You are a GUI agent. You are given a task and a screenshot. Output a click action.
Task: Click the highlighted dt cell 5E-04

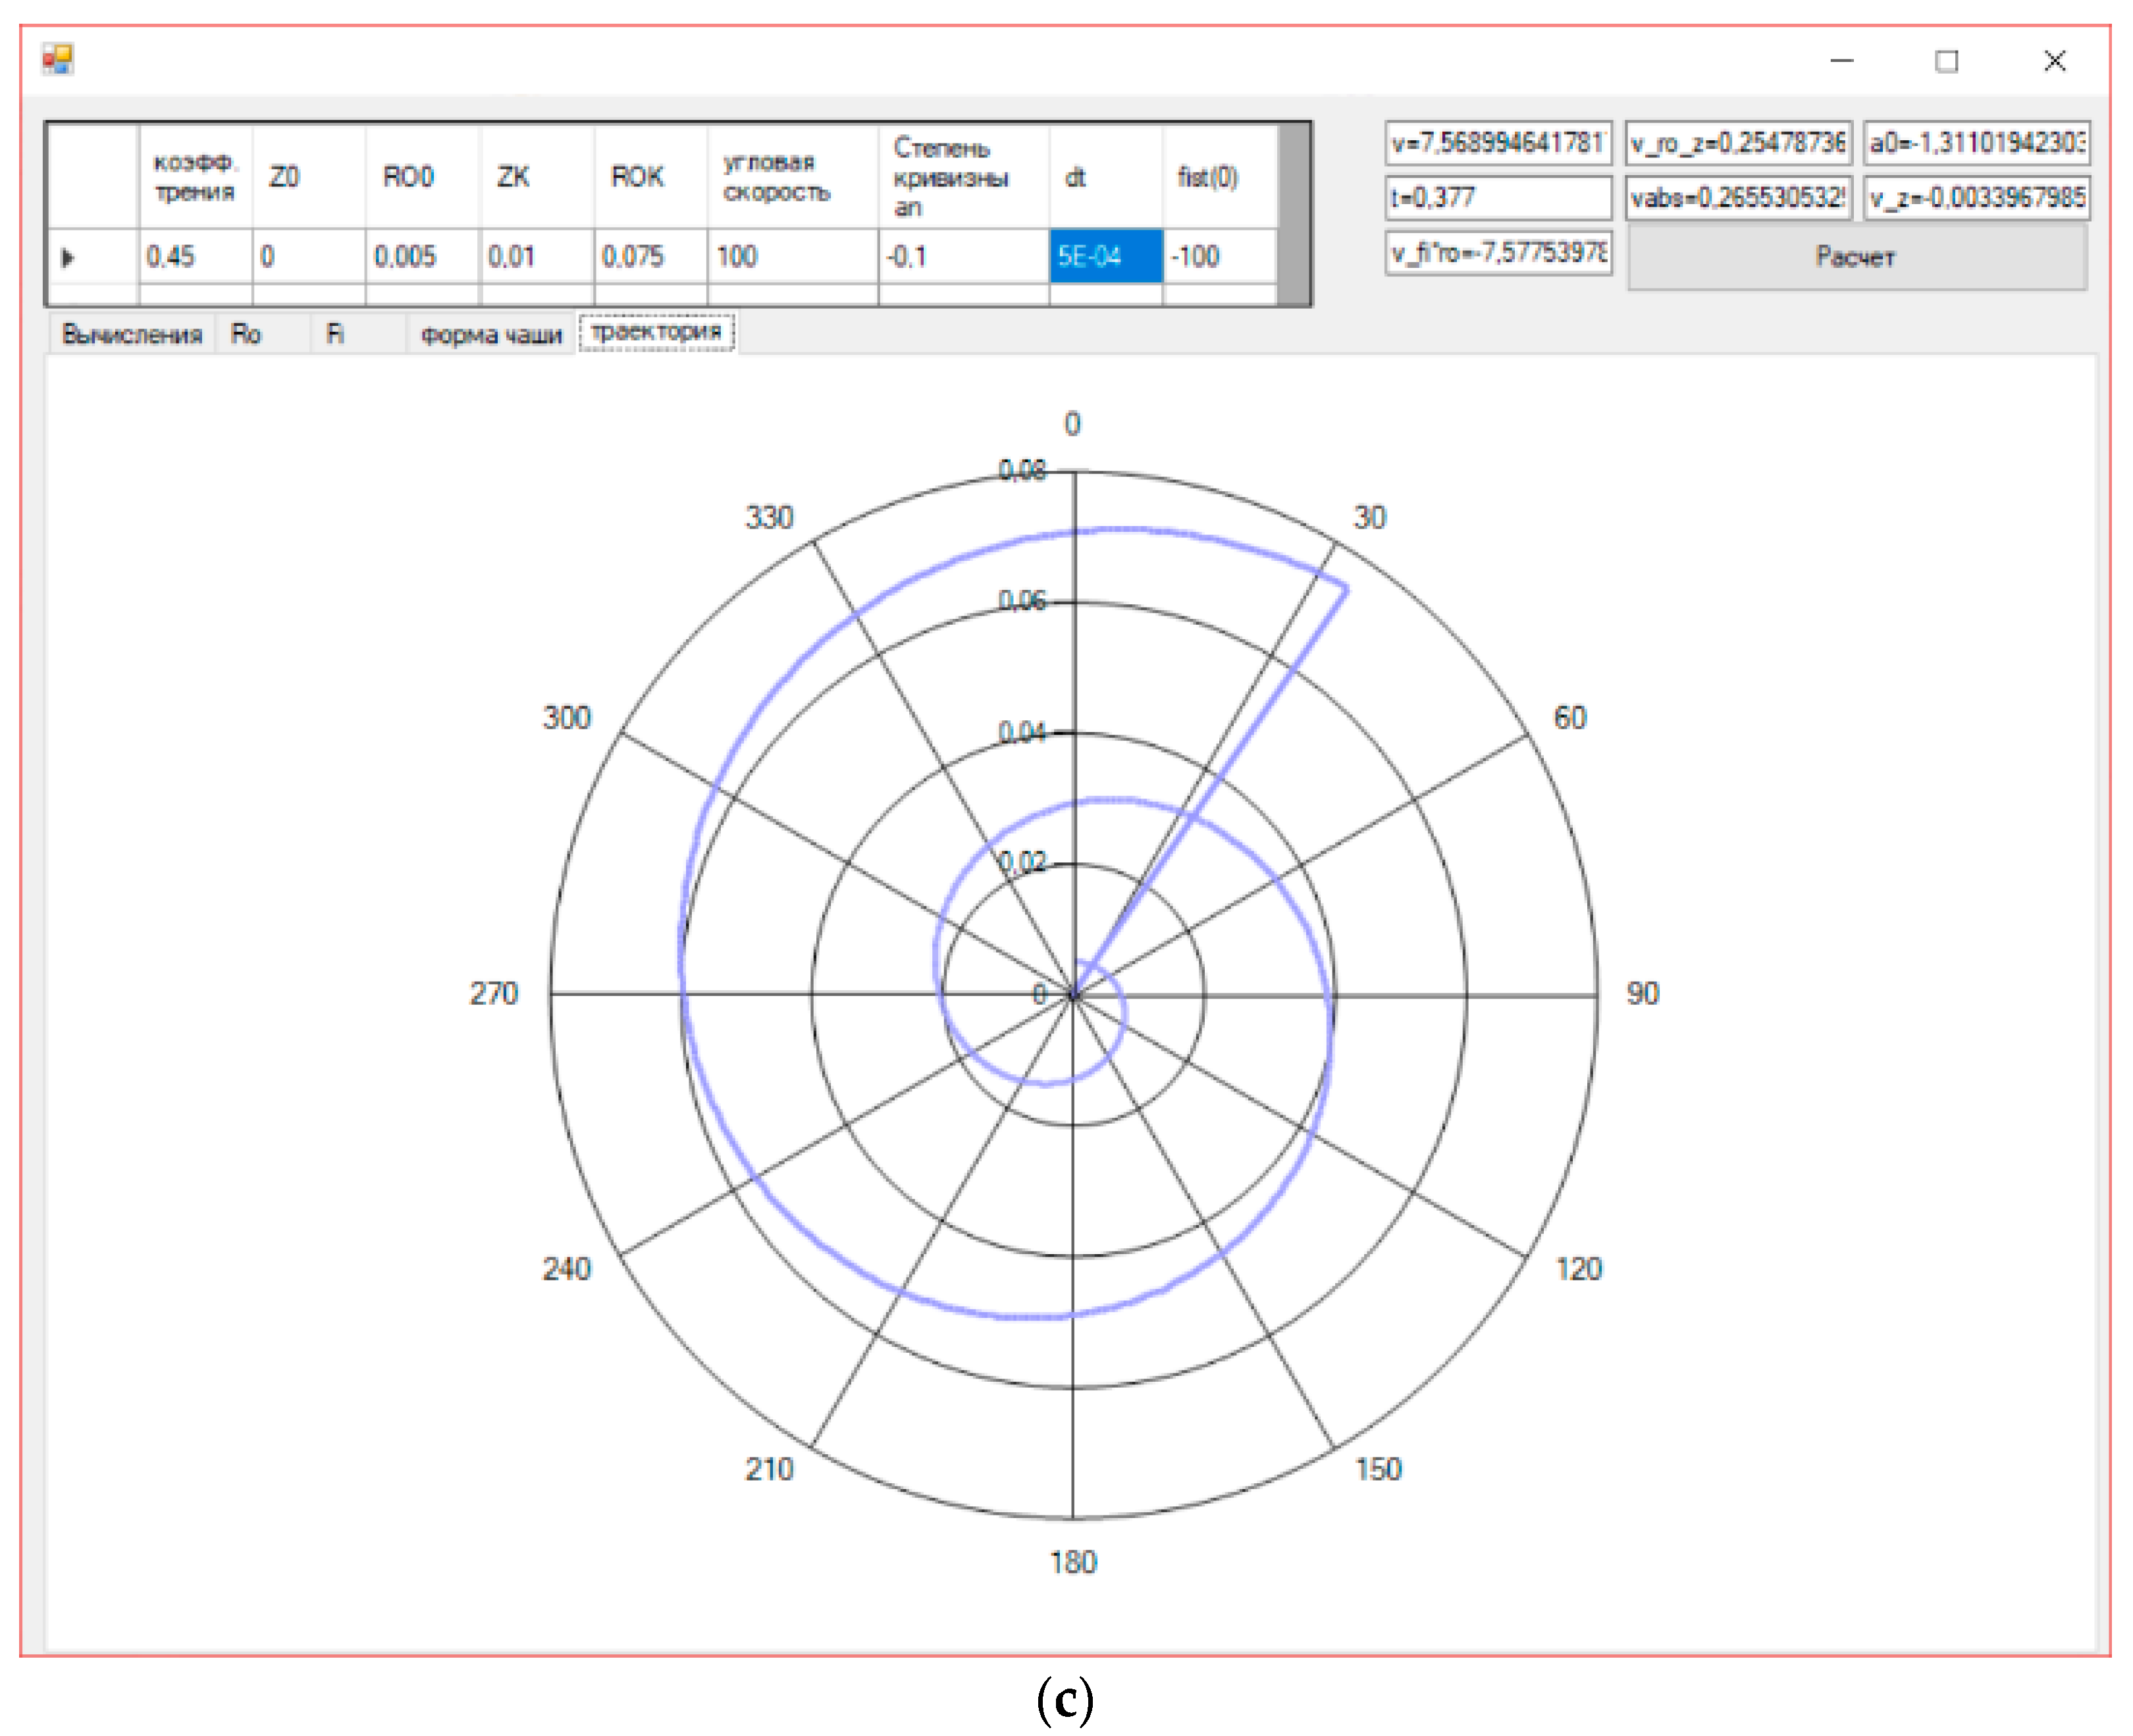(x=1104, y=257)
